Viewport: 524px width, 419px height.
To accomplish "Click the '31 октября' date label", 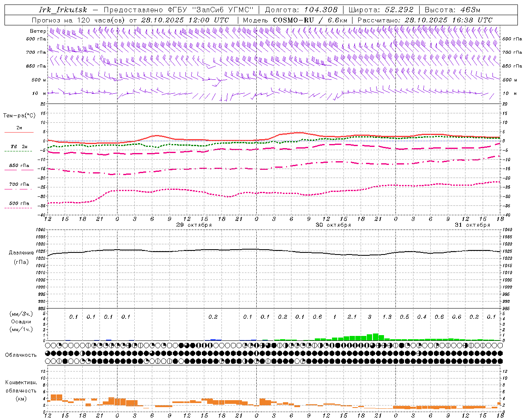I will point(472,225).
